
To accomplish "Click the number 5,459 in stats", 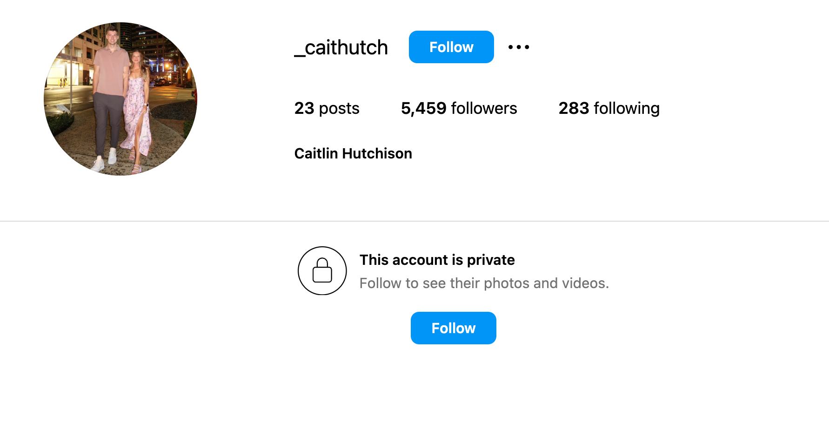I will click(x=424, y=108).
